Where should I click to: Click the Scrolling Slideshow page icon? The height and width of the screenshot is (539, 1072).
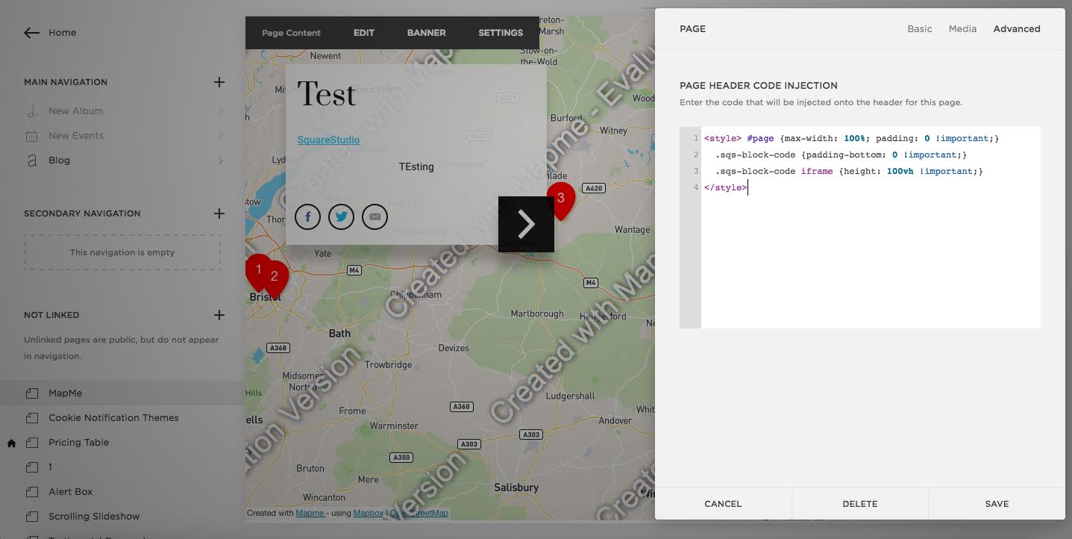click(31, 517)
